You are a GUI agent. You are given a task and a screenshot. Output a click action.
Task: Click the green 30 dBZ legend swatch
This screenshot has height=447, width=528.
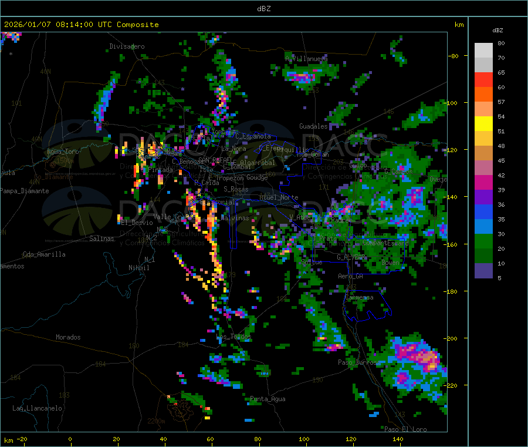pyautogui.click(x=483, y=241)
